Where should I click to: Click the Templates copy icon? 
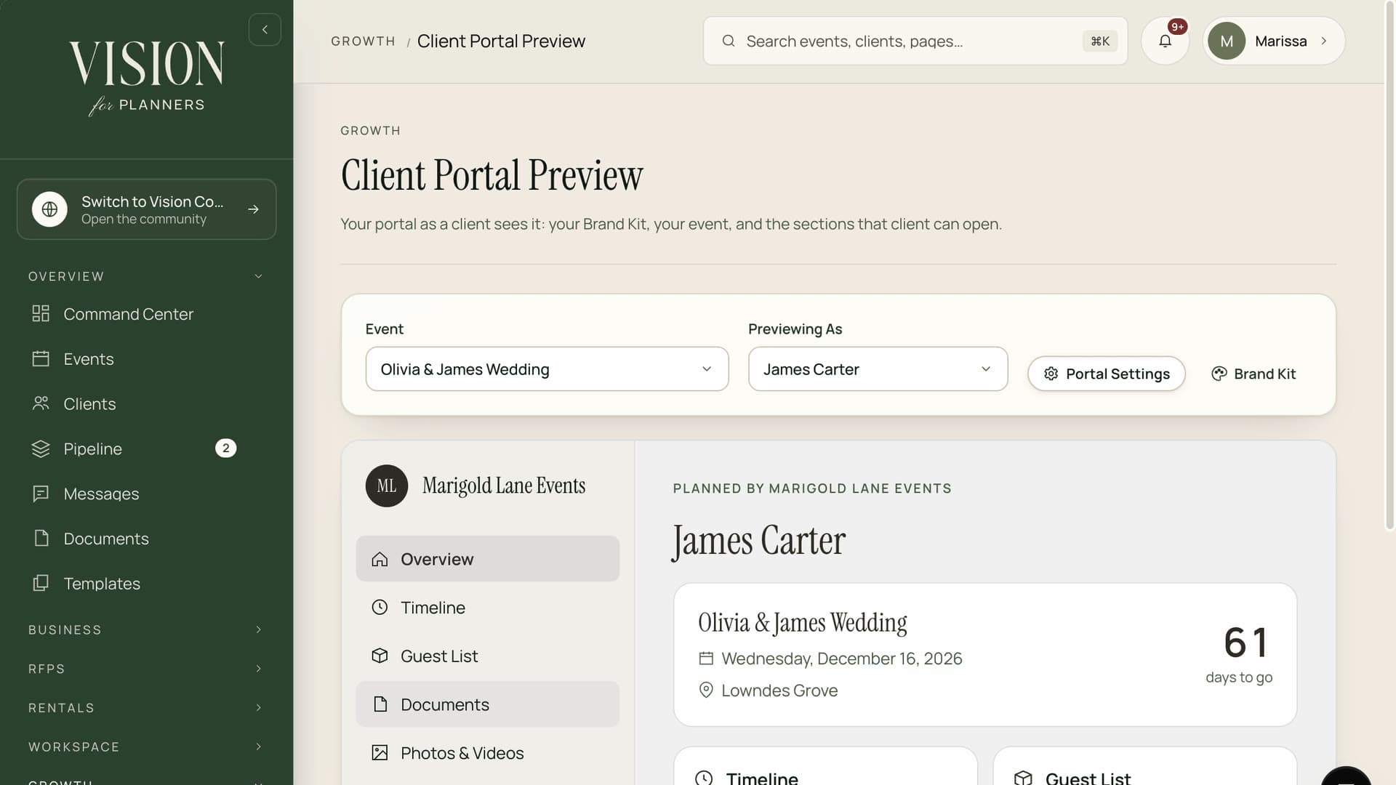(x=41, y=584)
